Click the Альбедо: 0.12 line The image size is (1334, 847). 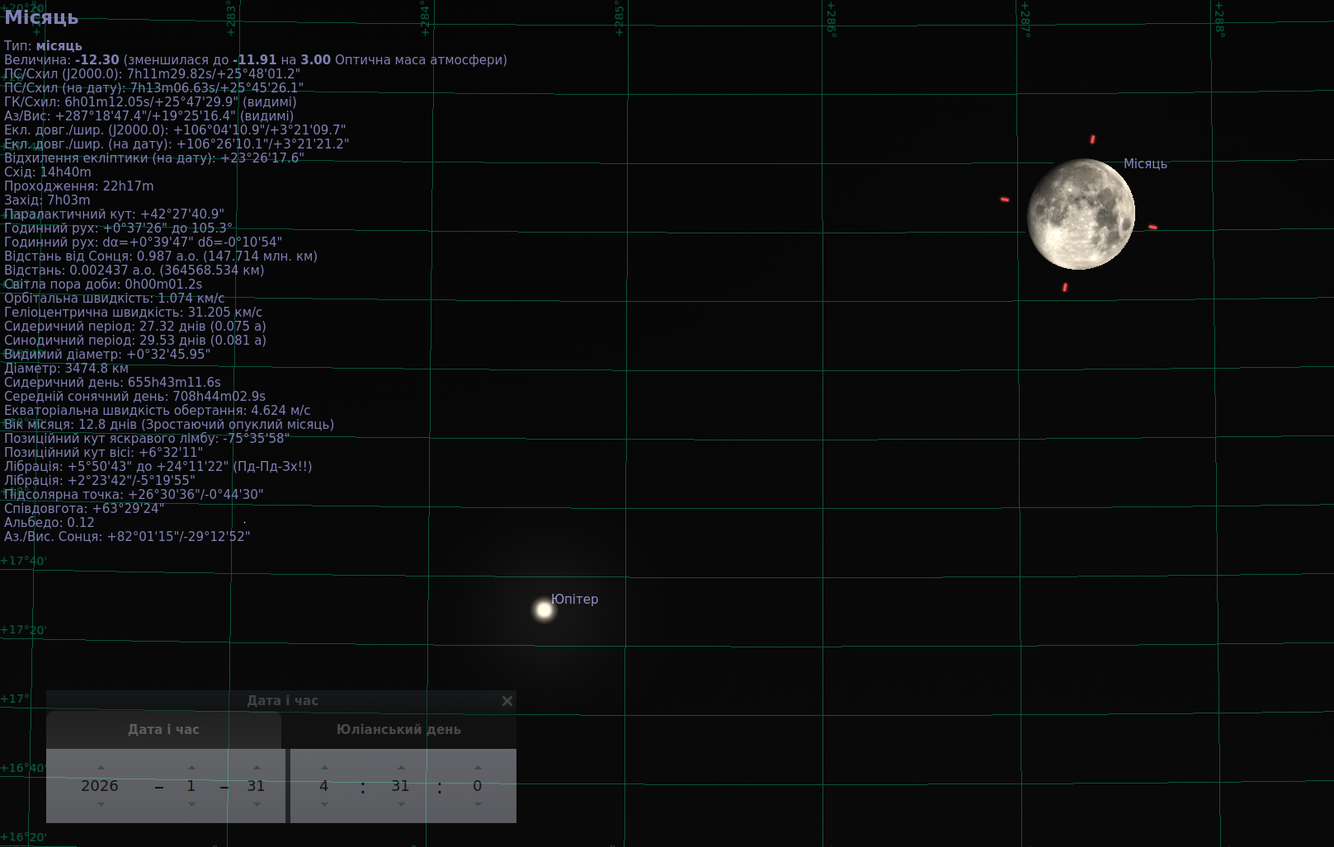(49, 523)
